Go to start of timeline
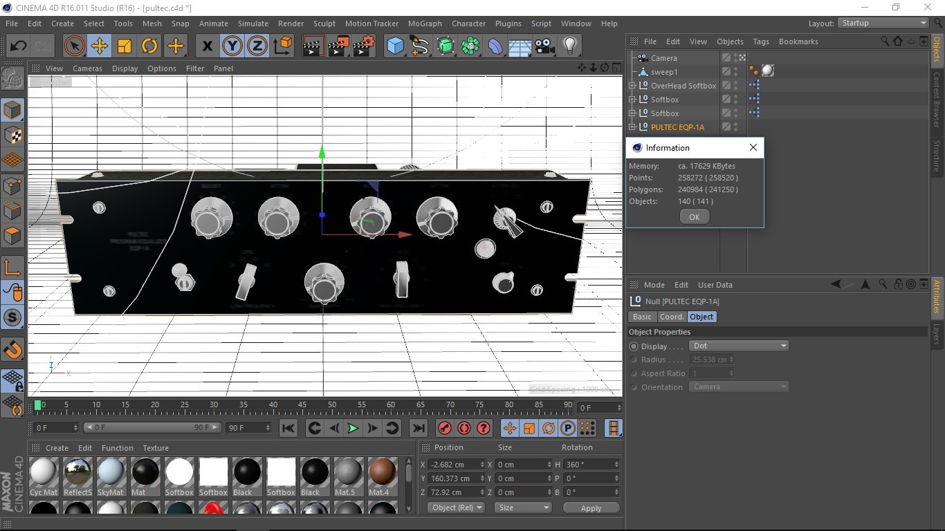 point(288,428)
